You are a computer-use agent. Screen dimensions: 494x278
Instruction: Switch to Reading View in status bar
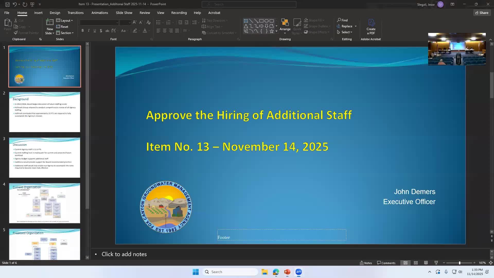tap(426, 263)
